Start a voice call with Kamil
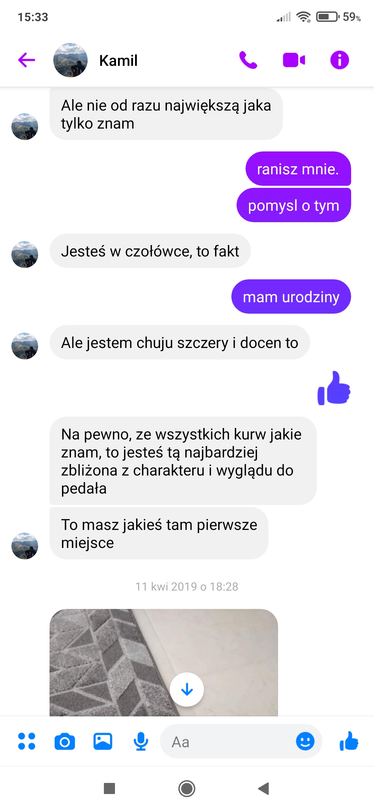Viewport: 374px width, 811px height. click(x=248, y=60)
